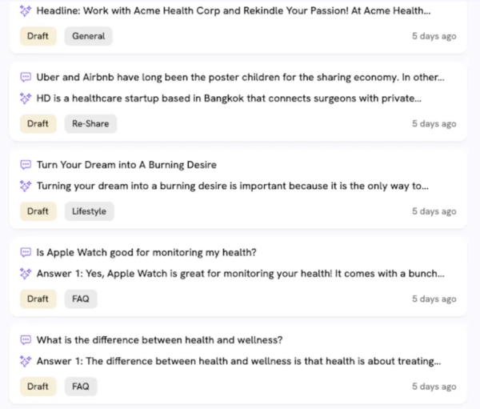Screen dimensions: 480x409
Task: Click sparkle icon next to Turning your dream text
Action: click(26, 186)
